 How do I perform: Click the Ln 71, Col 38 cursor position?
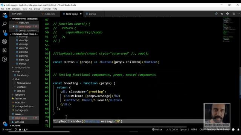[172, 129]
